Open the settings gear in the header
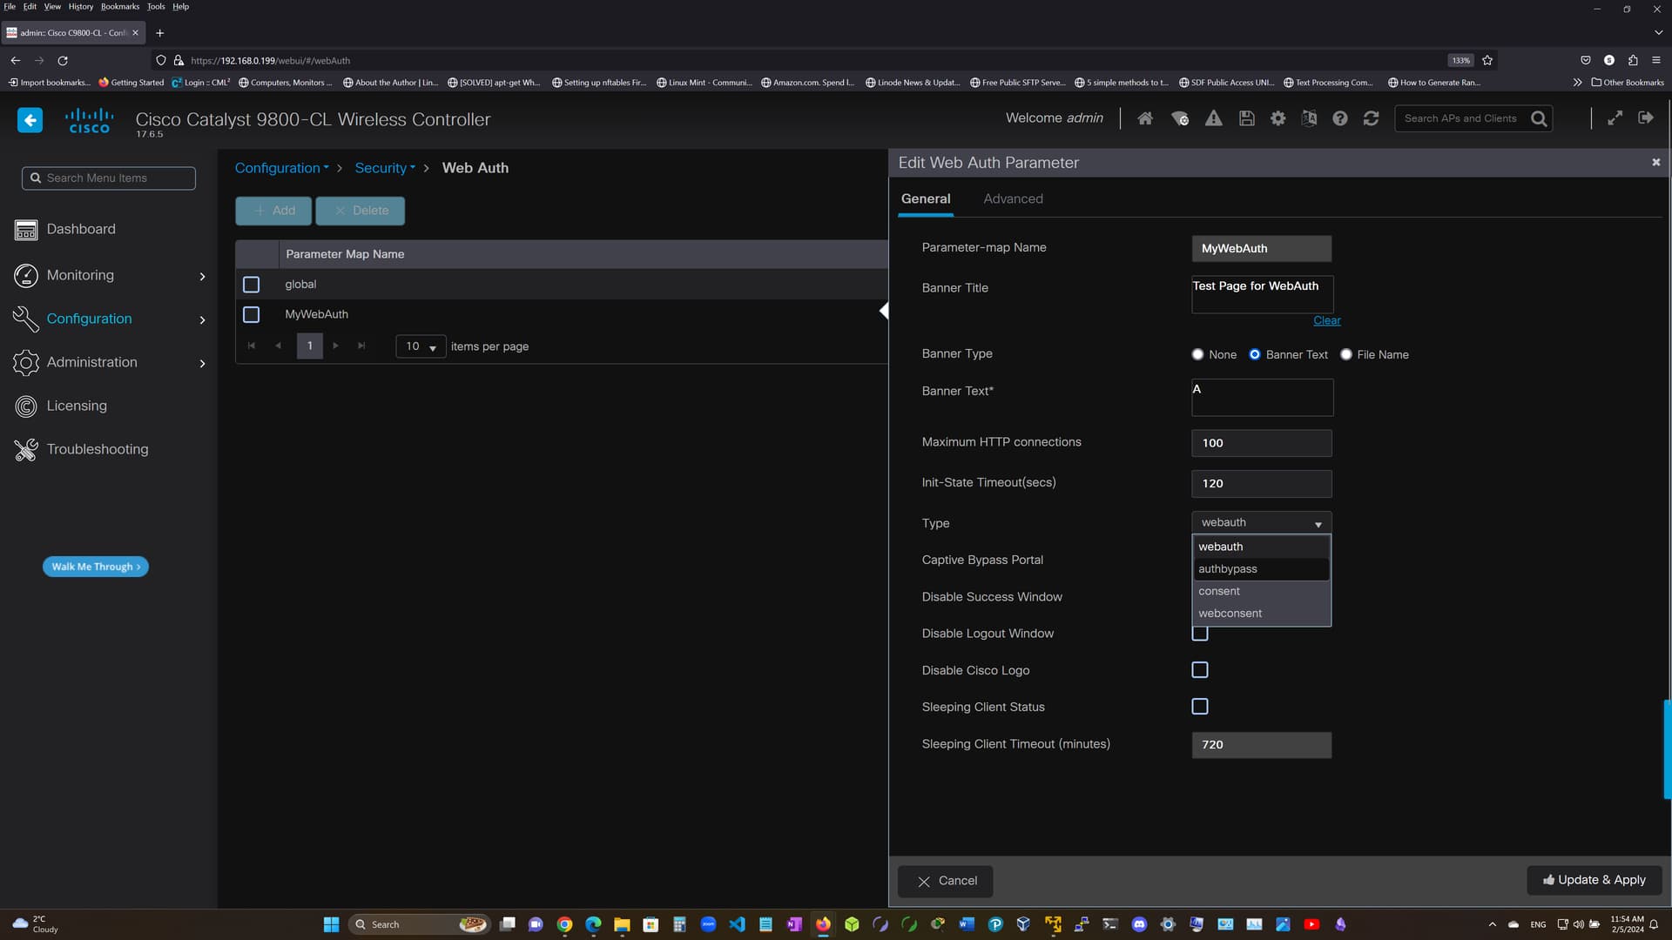Screen dimensions: 1672x940 coord(1278,118)
